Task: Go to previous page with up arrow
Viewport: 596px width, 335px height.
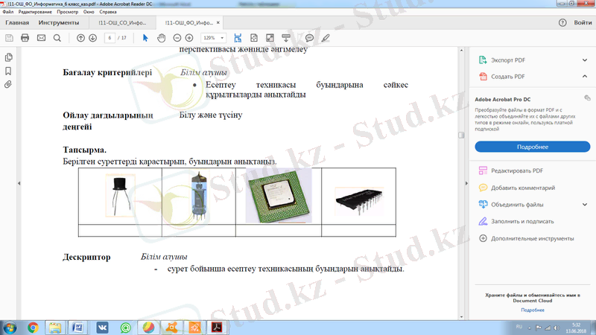Action: (x=80, y=37)
